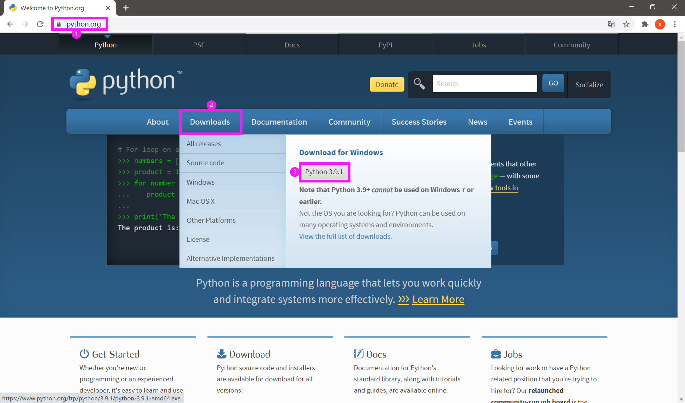
Task: Open the PyPI top navigation tab
Action: 385,45
